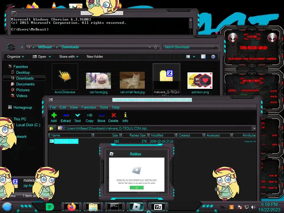
Task: Select Homegroup in navigation pane
Action: [x=22, y=107]
